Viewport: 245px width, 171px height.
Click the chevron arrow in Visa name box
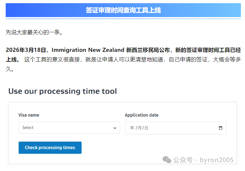coord(115,128)
